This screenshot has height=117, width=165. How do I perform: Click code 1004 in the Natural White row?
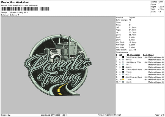(145, 62)
